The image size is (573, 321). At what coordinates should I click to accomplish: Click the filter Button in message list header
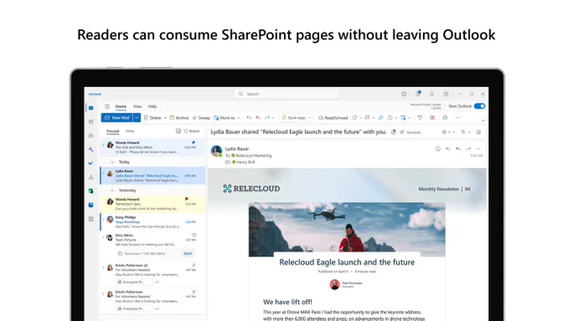[x=192, y=131]
